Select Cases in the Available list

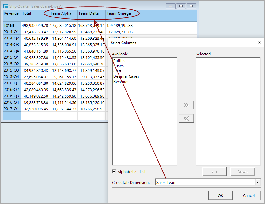119,66
